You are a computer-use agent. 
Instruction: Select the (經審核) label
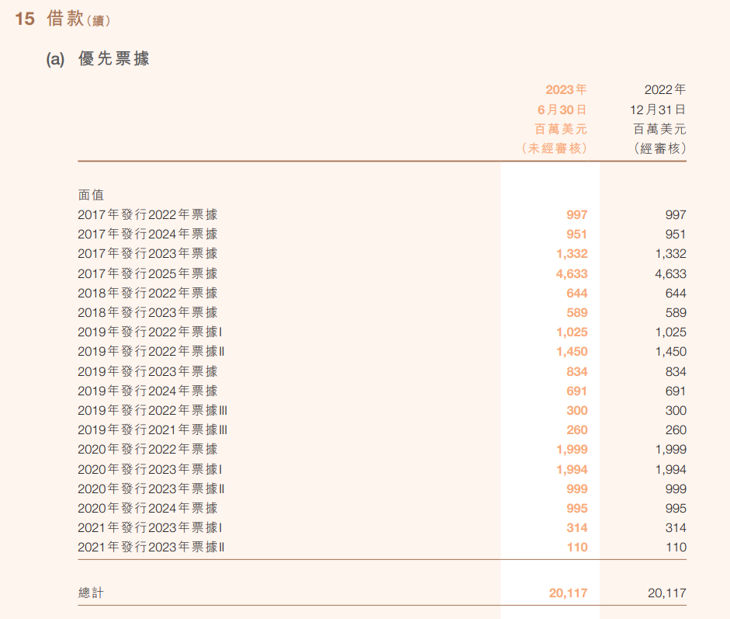click(x=659, y=148)
